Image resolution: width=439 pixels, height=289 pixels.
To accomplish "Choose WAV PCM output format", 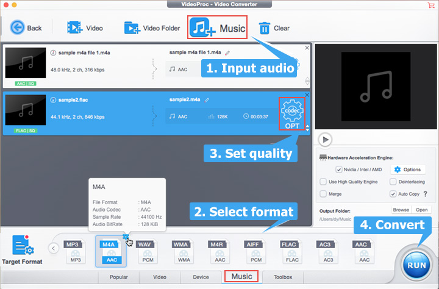I will [x=147, y=252].
